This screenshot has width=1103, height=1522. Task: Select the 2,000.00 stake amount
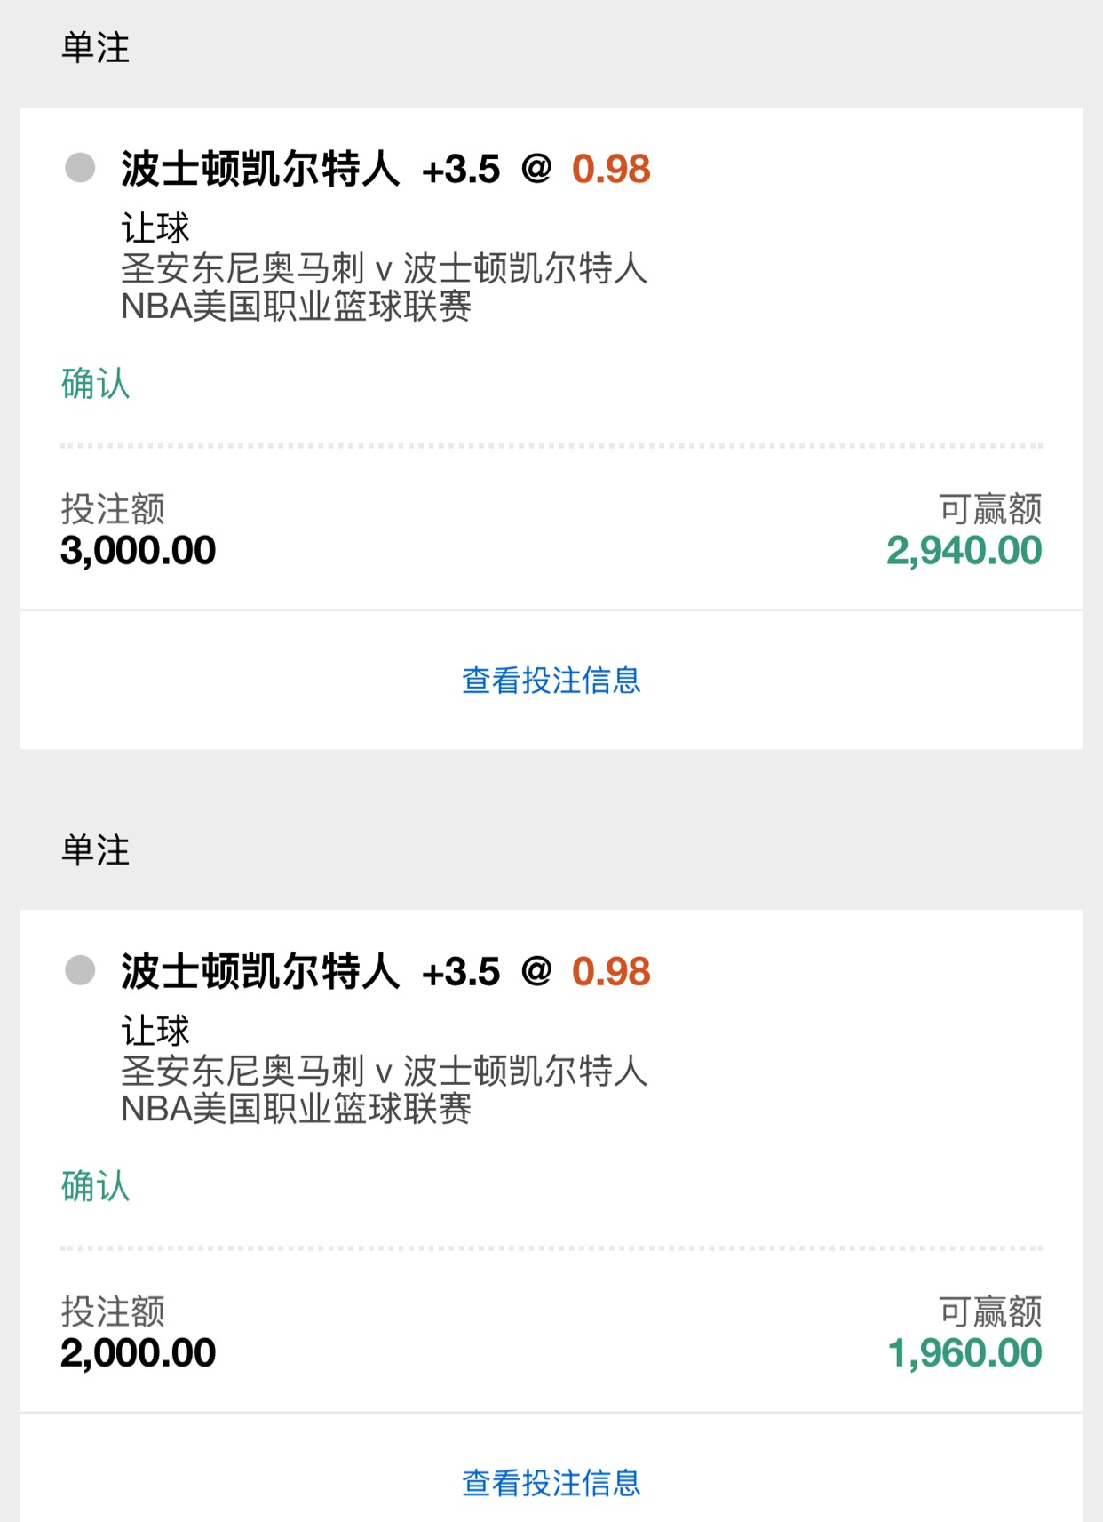[138, 1353]
